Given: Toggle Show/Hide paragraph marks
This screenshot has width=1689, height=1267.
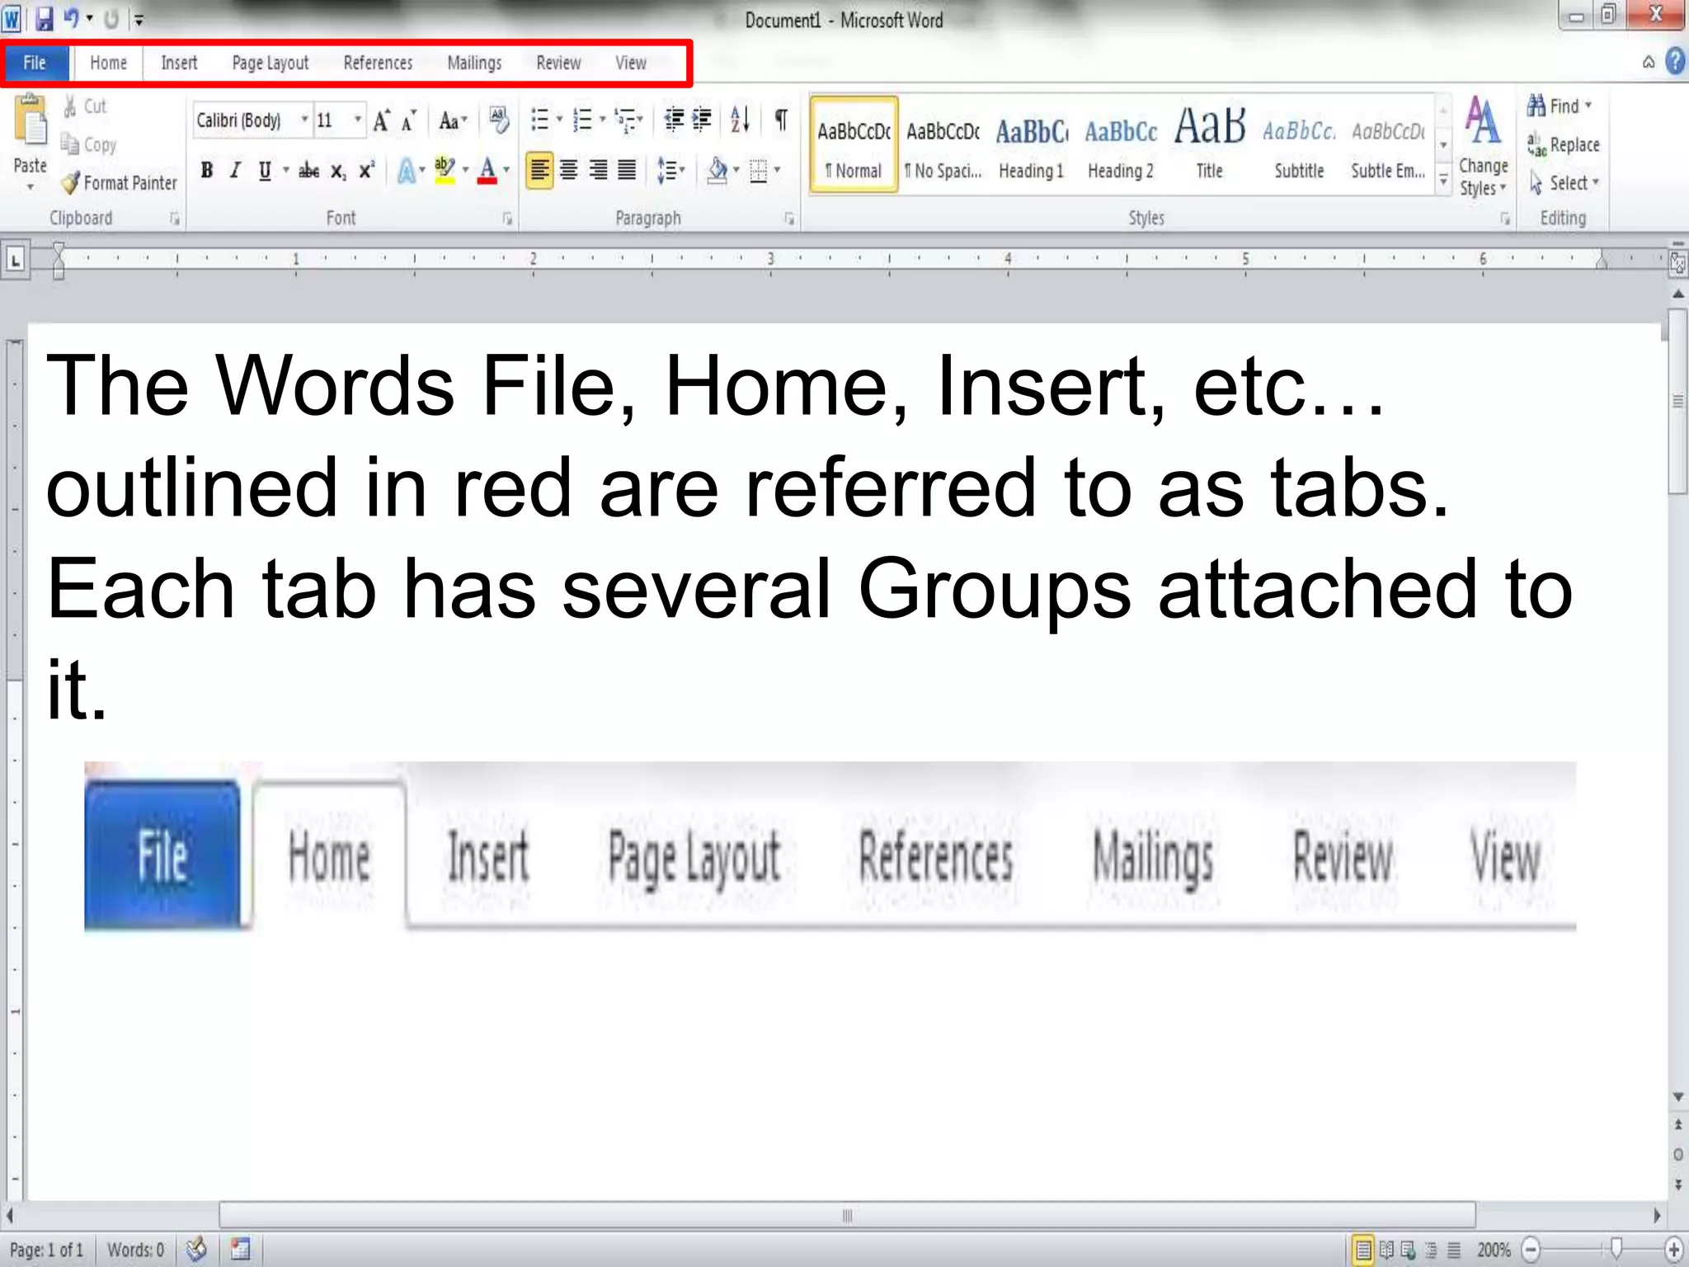Looking at the screenshot, I should point(781,120).
